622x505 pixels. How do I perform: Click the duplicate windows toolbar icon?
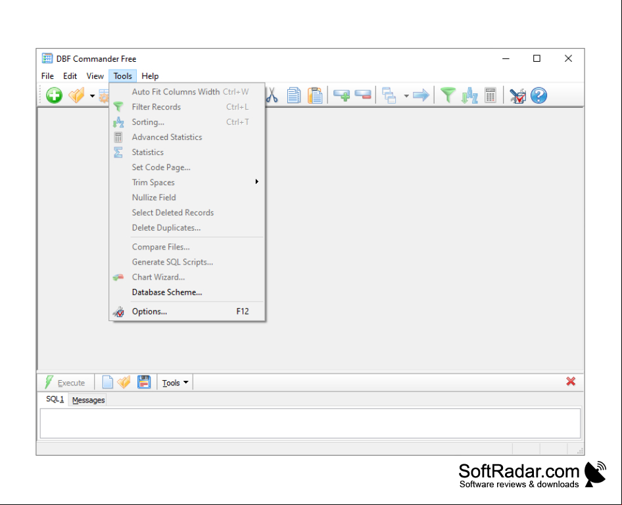(x=389, y=95)
